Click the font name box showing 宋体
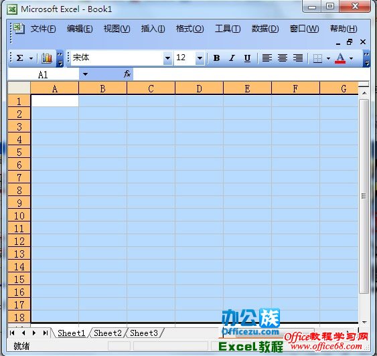The width and height of the screenshot is (377, 356). click(117, 58)
